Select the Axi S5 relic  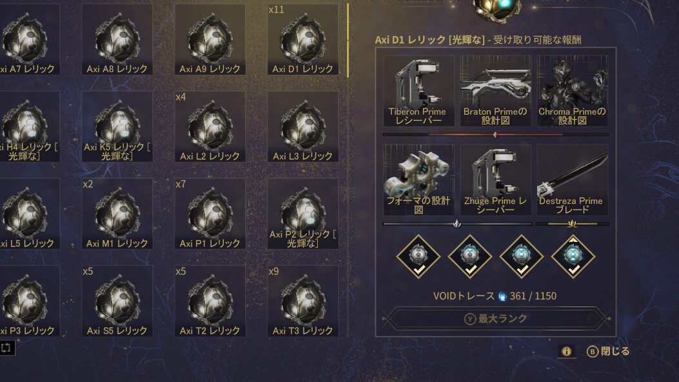coord(117,301)
